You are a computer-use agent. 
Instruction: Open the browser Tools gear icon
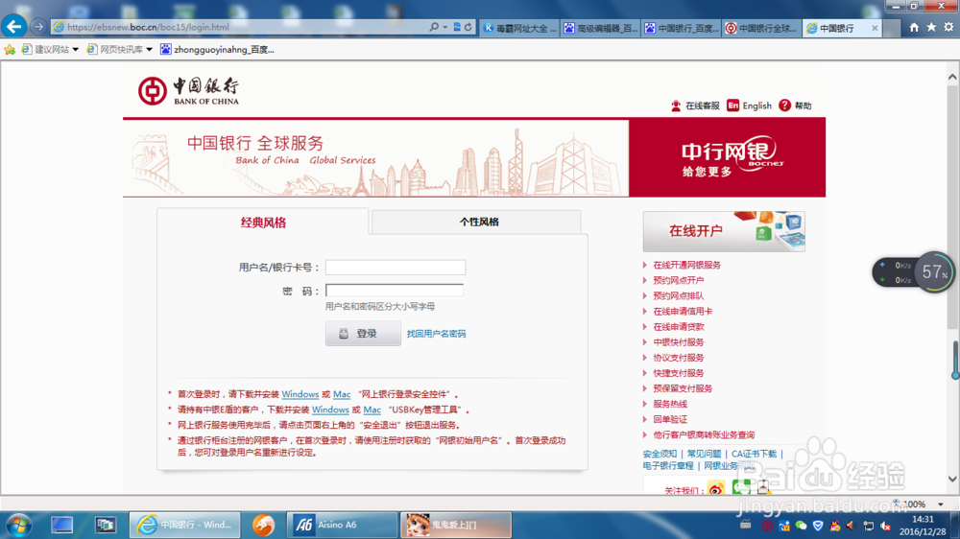[x=948, y=27]
